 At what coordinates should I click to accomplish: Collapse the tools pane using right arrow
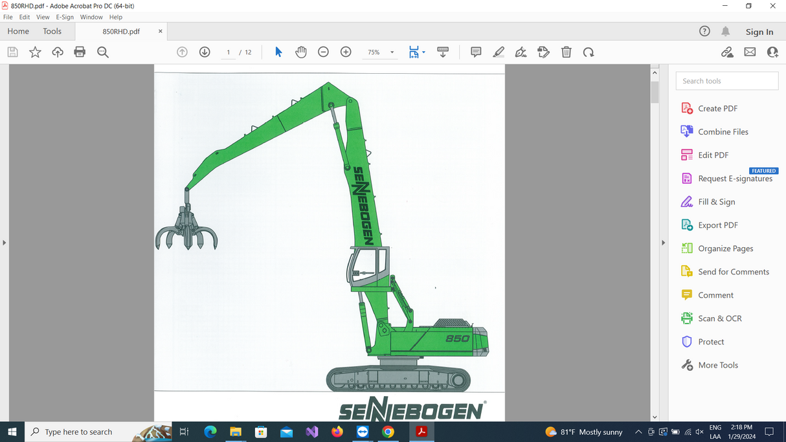pyautogui.click(x=663, y=242)
